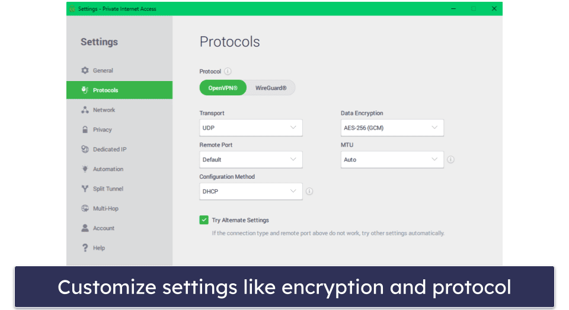Click the Dedicated IP icon
This screenshot has width=569, height=310.
85,150
